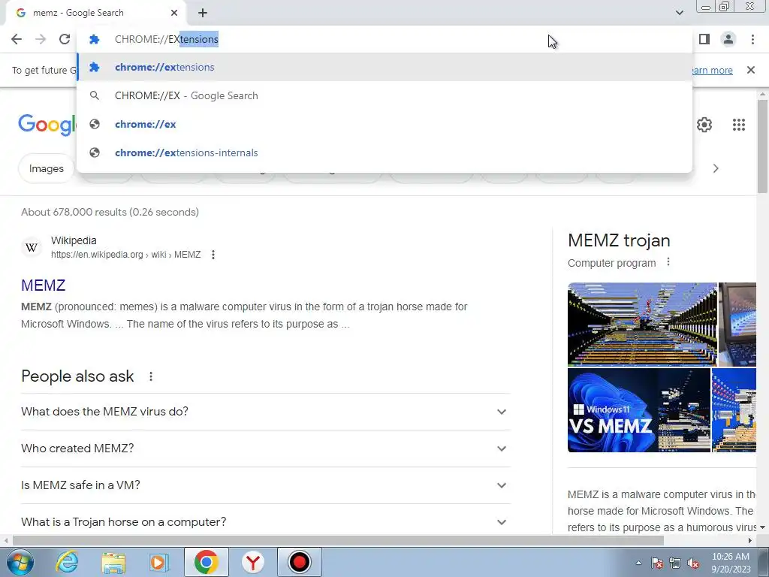Viewport: 769px width, 577px height.
Task: Open the Google apps grid icon
Action: [x=739, y=125]
